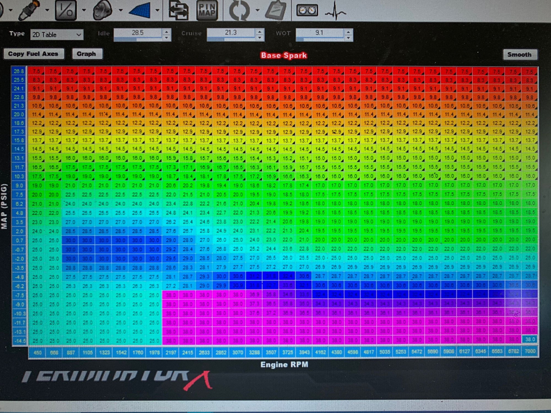The height and width of the screenshot is (413, 551).
Task: Open the turbo boost icon
Action: (x=102, y=10)
